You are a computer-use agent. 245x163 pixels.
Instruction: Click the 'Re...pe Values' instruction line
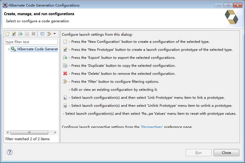149,114
